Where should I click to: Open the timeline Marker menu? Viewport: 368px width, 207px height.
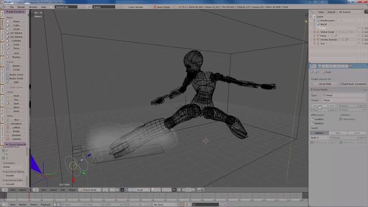pyautogui.click(x=23, y=205)
